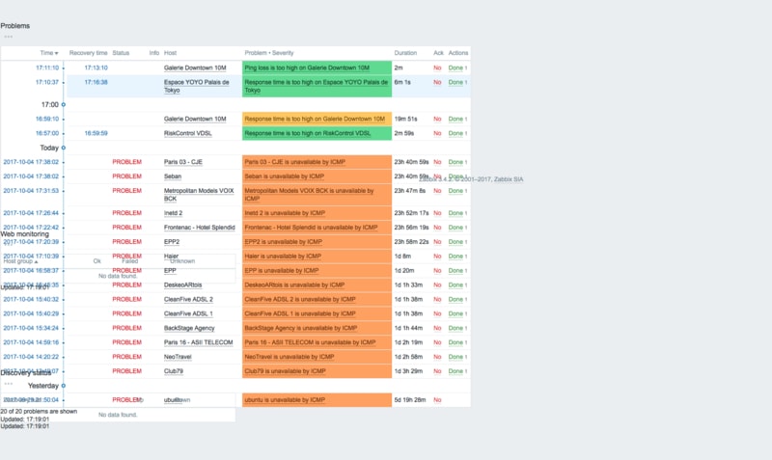Open problem Seban is unavailable by ICMP
This screenshot has width=772, height=460.
tap(284, 176)
